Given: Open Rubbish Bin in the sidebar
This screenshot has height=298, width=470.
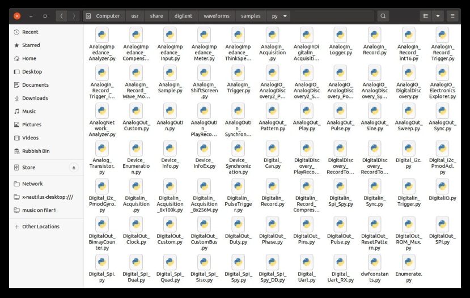Looking at the screenshot, I should coord(46,151).
